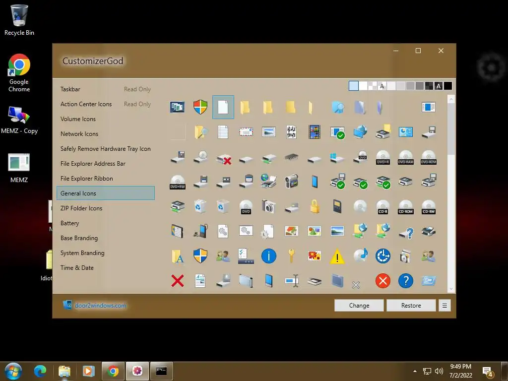Image resolution: width=508 pixels, height=381 pixels.
Task: Select the DVD-RAM disc icon
Action: (x=406, y=157)
